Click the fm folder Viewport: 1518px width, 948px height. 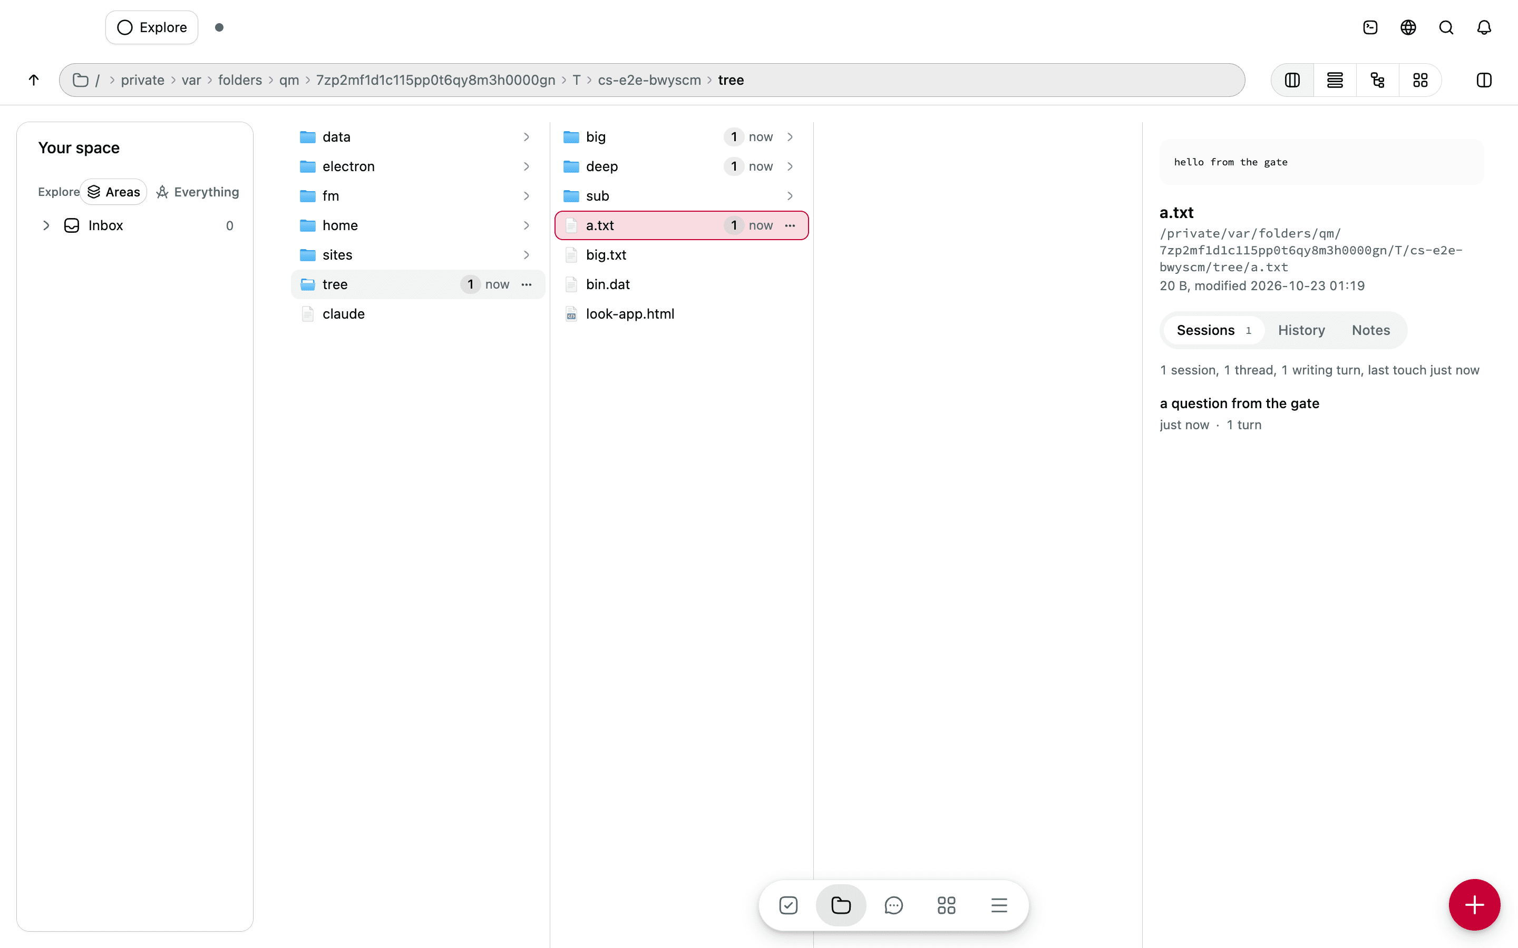click(x=418, y=195)
